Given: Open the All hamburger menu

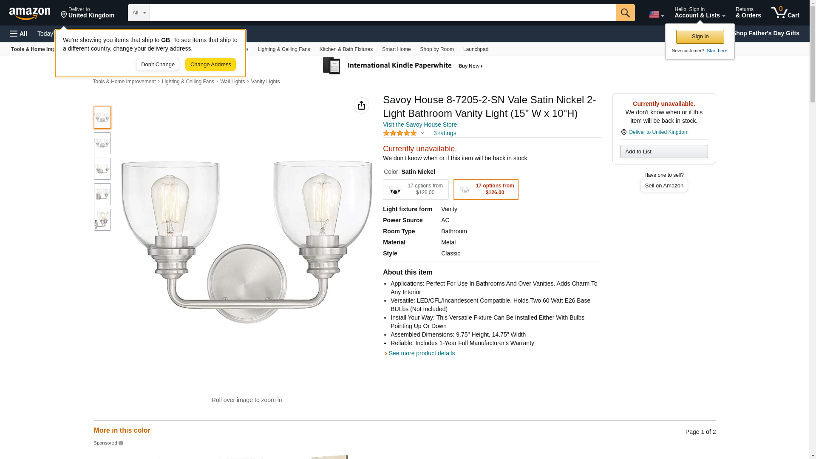Looking at the screenshot, I should point(19,34).
